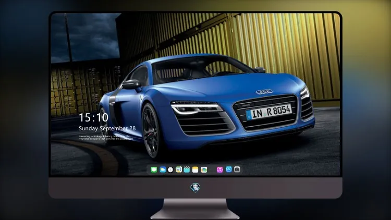391x220 pixels.
Task: Launch the clapperboard video app in dock
Action: (x=187, y=170)
